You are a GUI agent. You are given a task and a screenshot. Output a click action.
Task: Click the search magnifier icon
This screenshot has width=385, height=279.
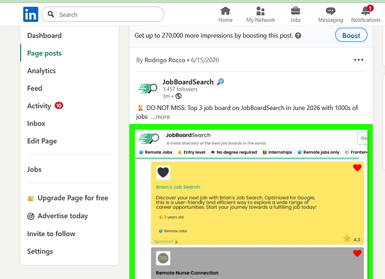point(51,14)
